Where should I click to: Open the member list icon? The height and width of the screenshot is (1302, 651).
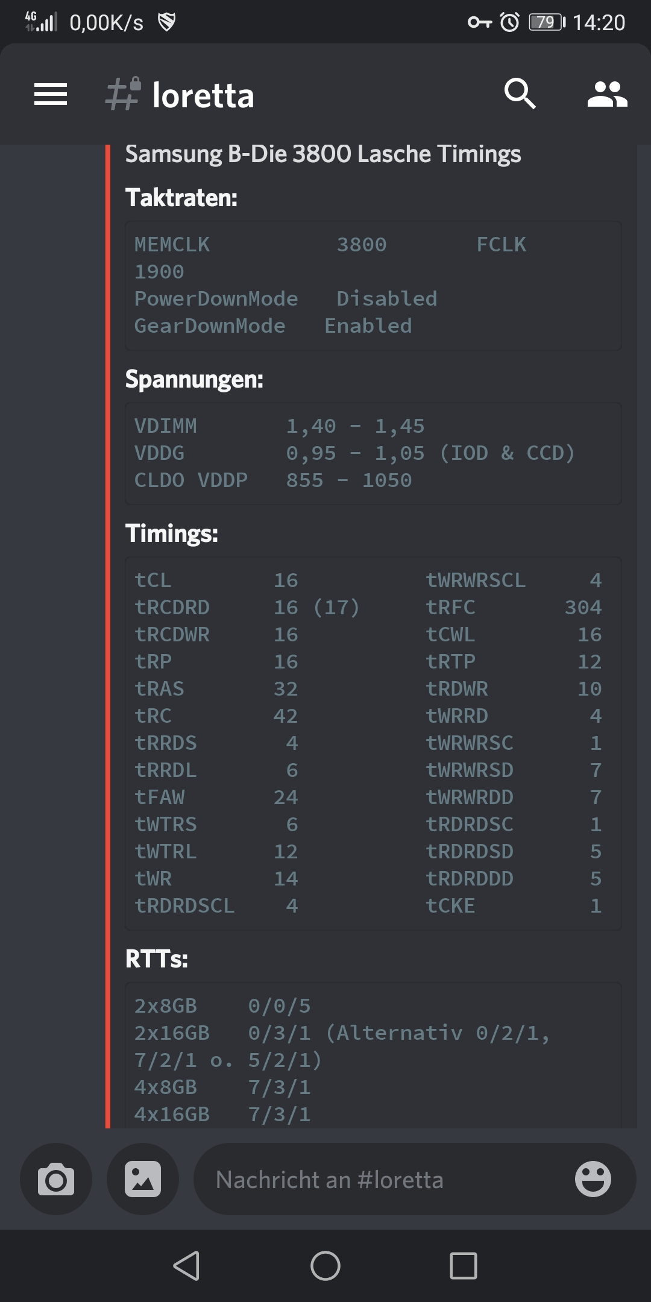pos(607,95)
